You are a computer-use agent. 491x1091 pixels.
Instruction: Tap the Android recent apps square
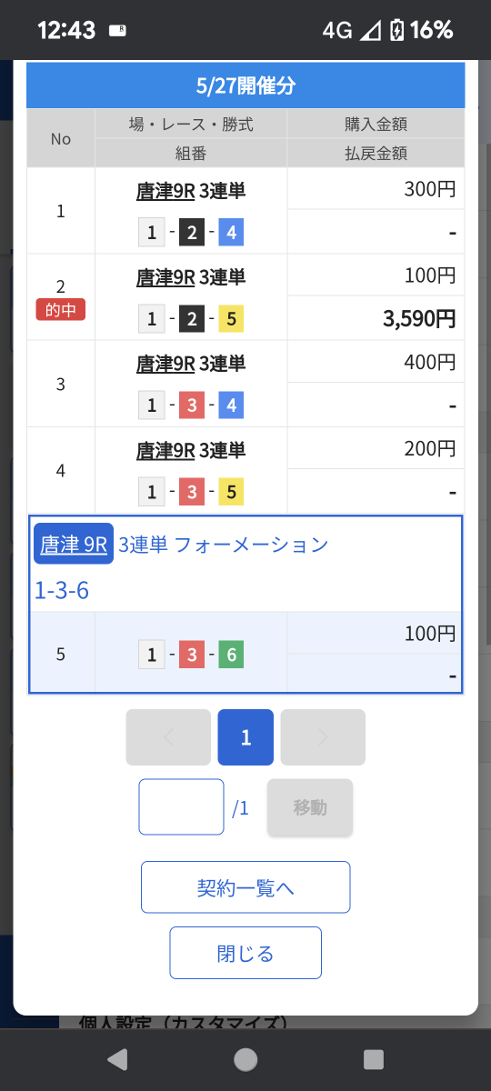click(x=373, y=1059)
